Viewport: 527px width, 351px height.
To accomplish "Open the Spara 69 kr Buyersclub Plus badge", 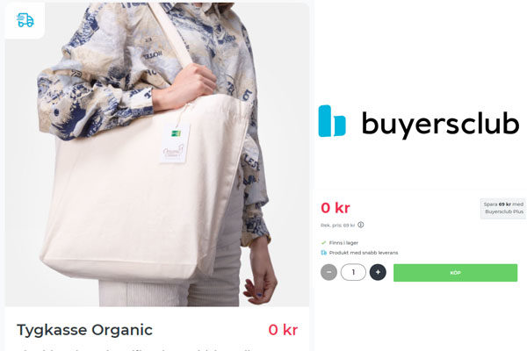I will [x=503, y=208].
